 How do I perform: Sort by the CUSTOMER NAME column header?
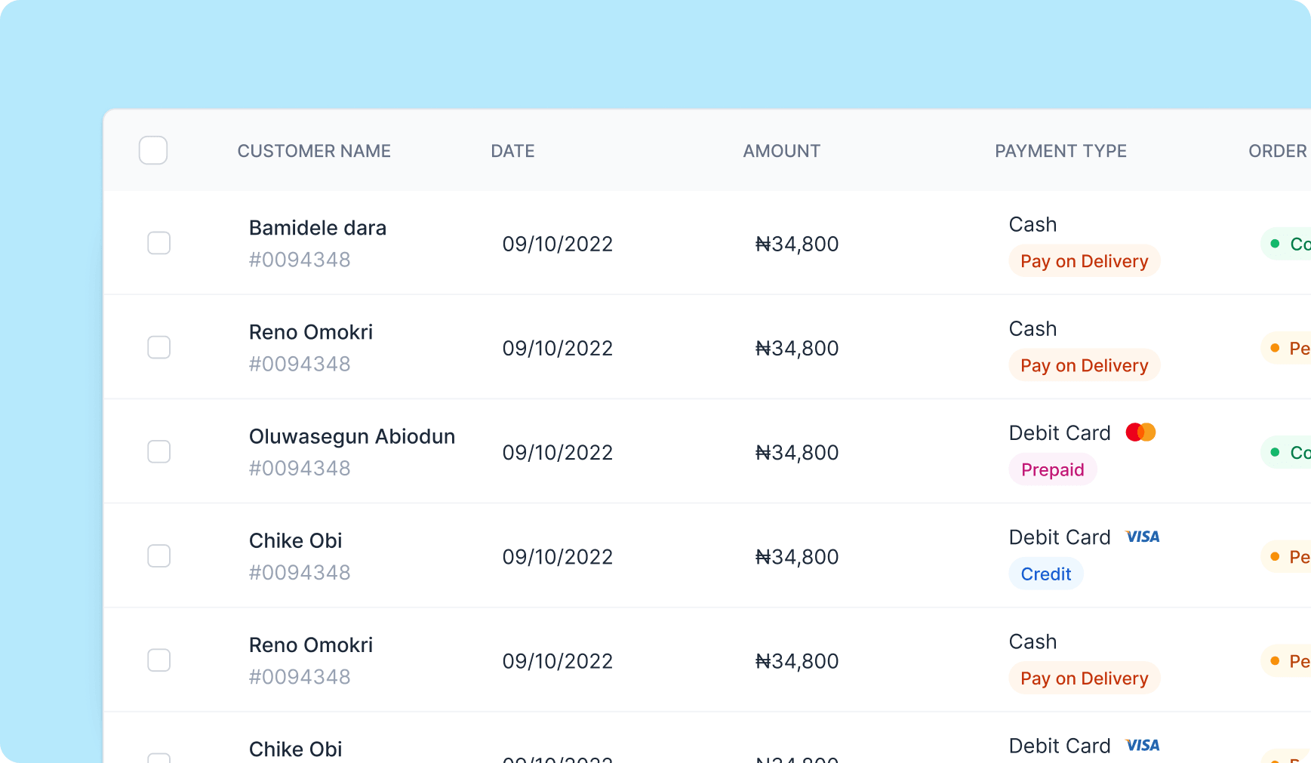(x=314, y=151)
